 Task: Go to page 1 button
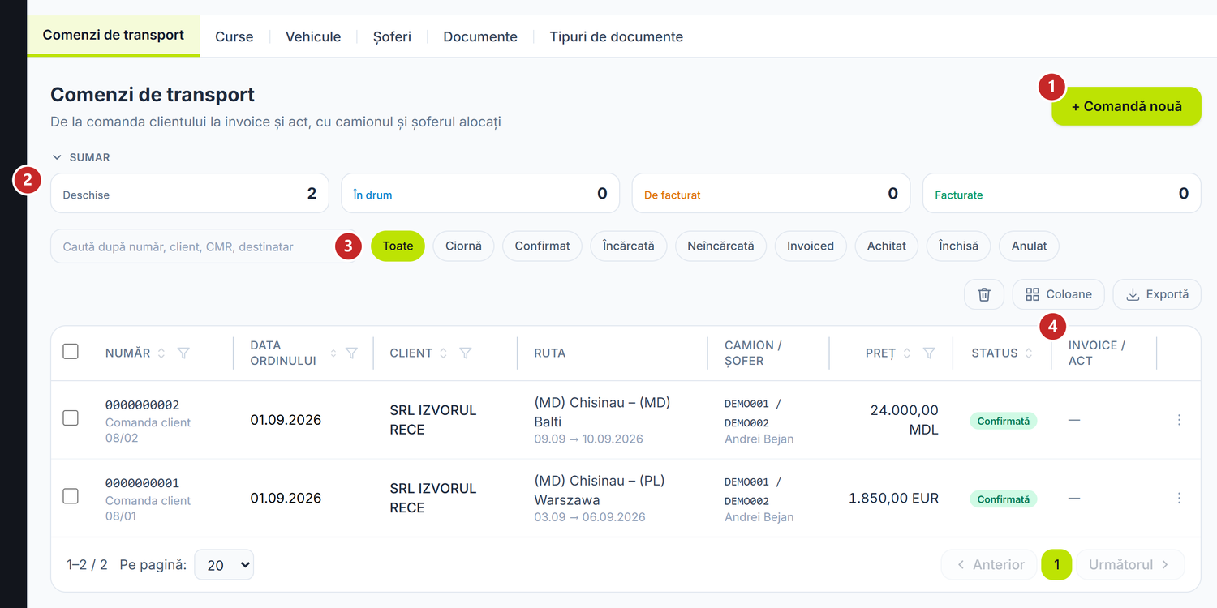[x=1056, y=565]
